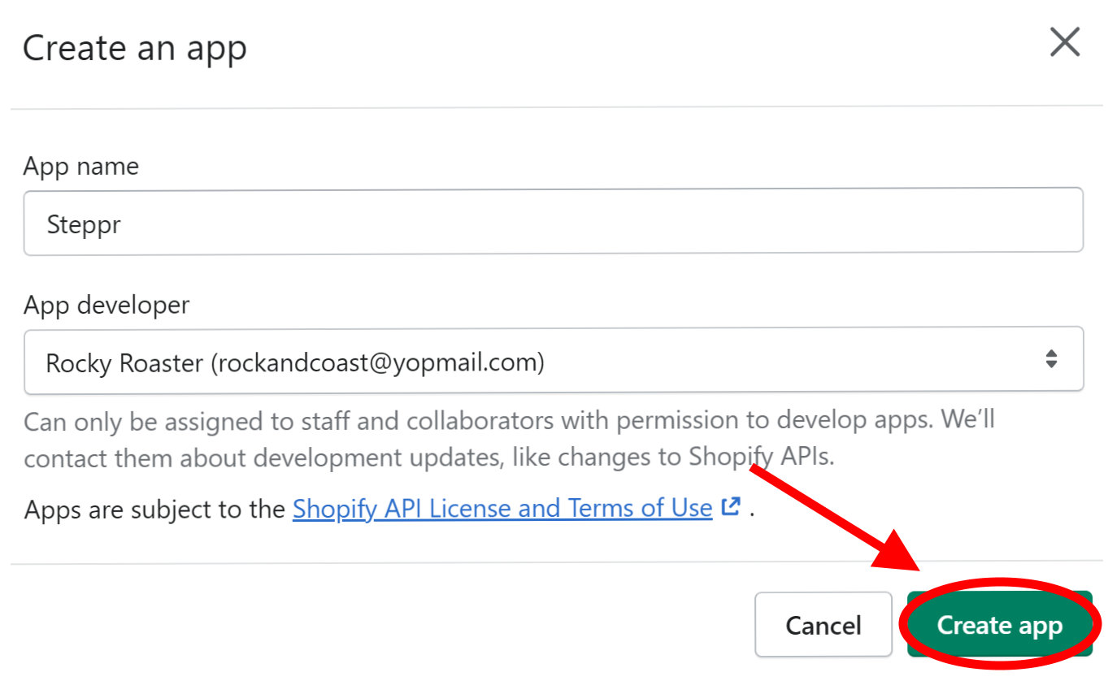Image resolution: width=1108 pixels, height=694 pixels.
Task: Click the "App name" field label
Action: point(80,166)
